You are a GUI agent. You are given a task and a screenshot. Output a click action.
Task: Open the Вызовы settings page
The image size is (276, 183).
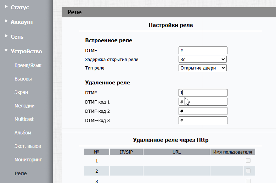[x=23, y=79]
